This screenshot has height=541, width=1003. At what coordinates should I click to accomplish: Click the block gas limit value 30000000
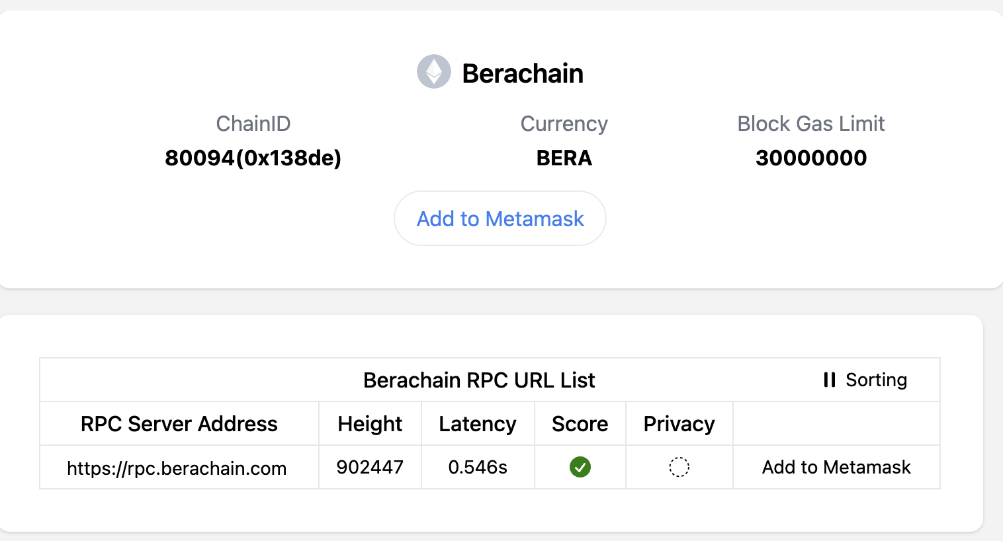pyautogui.click(x=810, y=158)
